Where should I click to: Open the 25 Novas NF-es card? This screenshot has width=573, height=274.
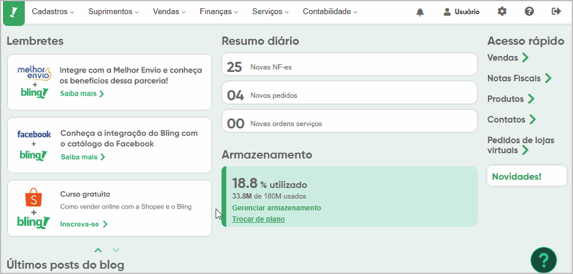coord(349,64)
